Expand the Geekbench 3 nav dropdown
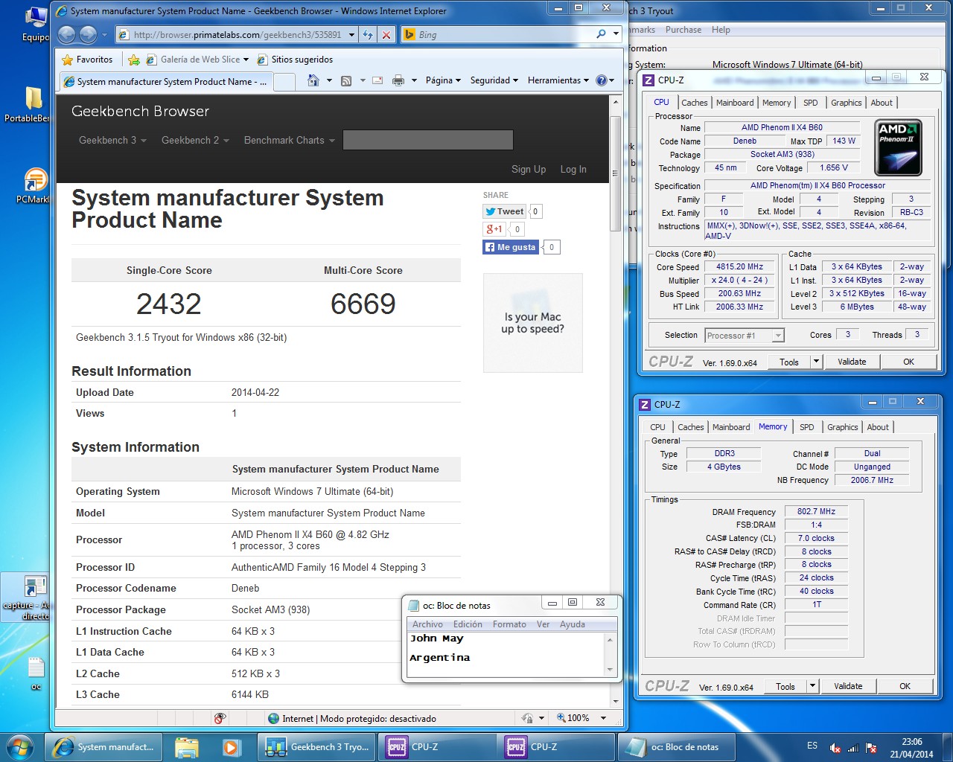 click(x=112, y=140)
